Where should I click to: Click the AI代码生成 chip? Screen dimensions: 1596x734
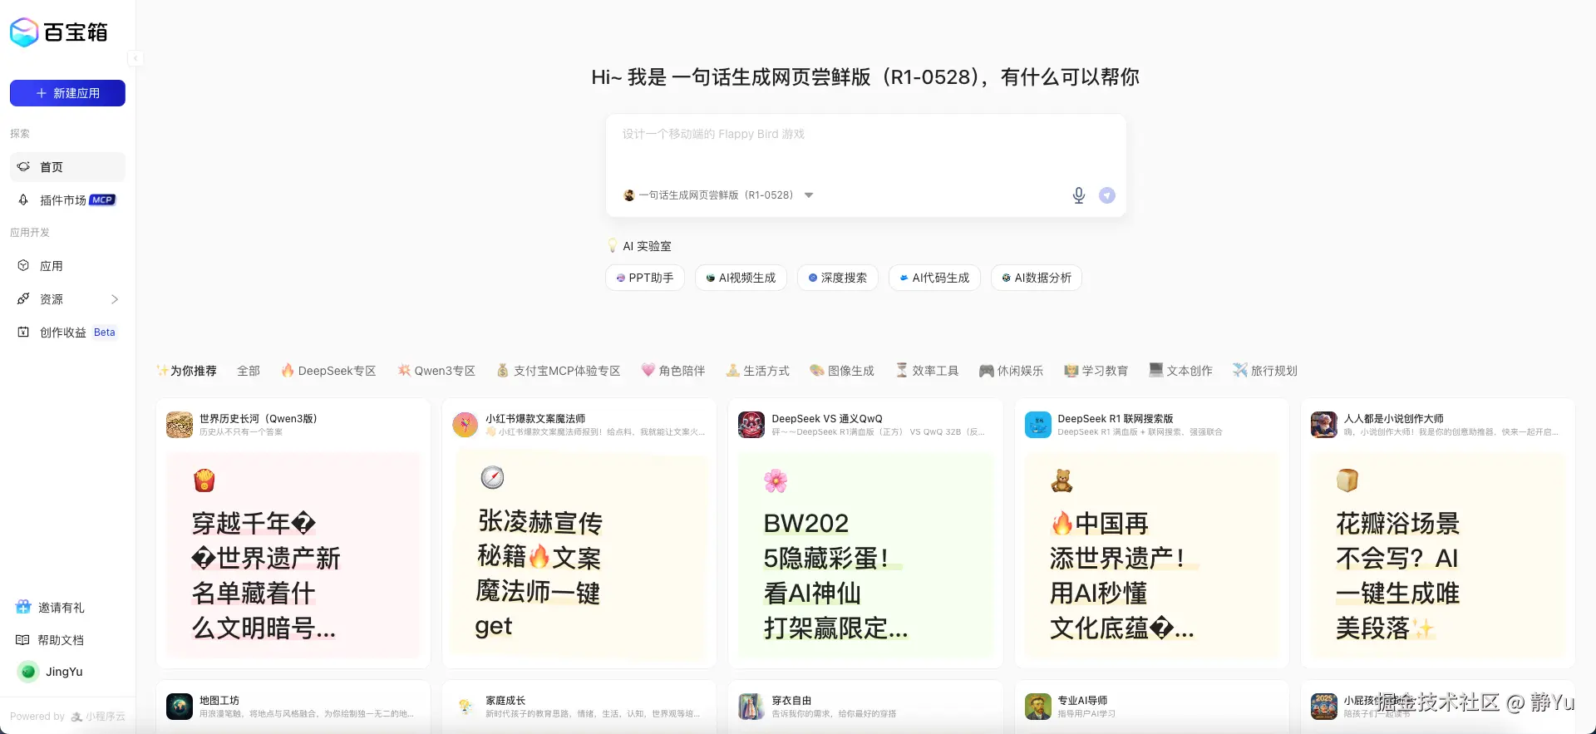coord(934,278)
